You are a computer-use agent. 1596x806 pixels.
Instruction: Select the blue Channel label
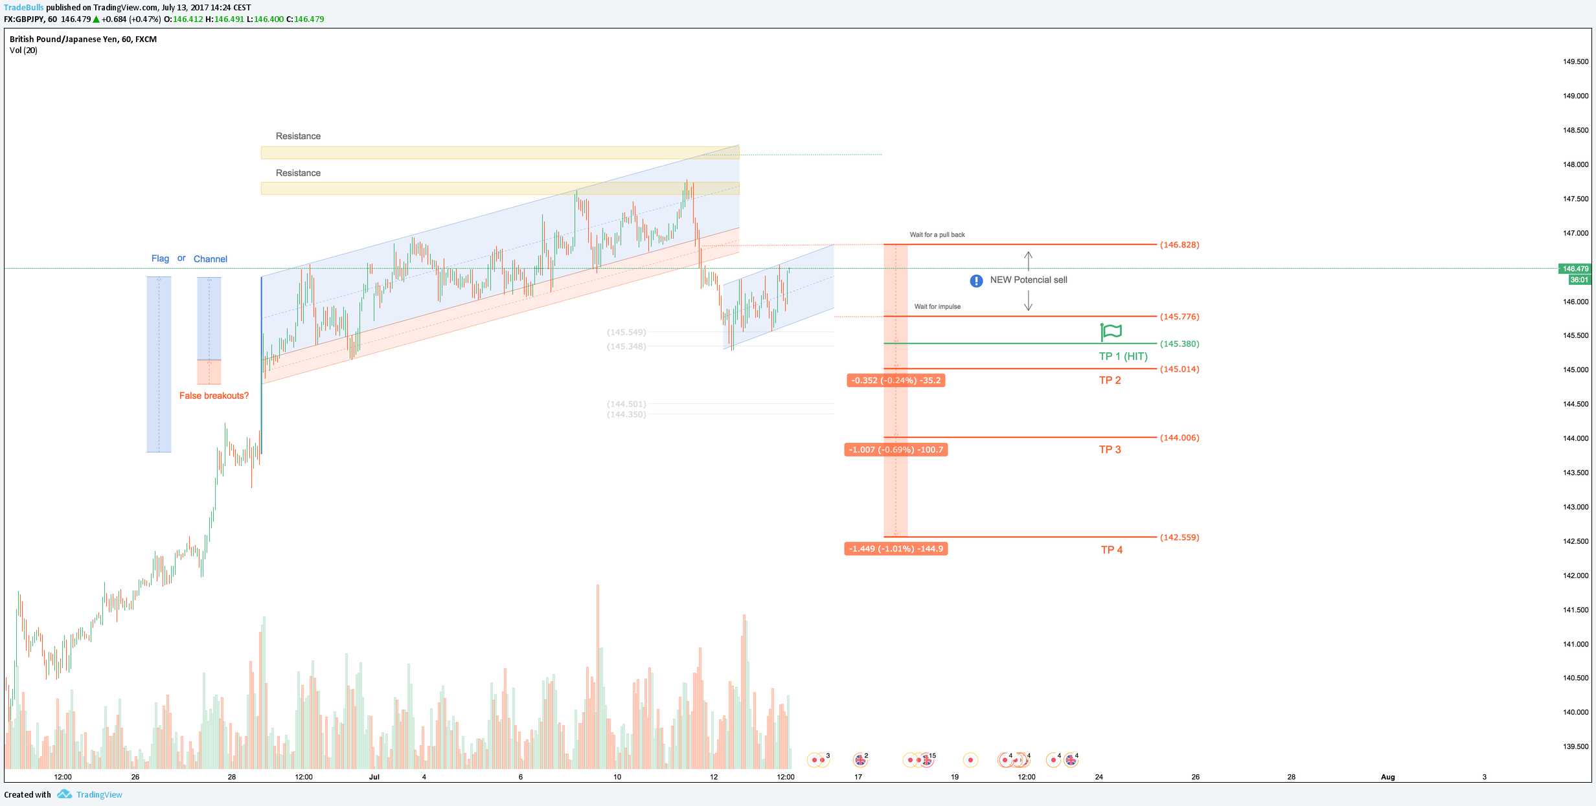pos(211,259)
